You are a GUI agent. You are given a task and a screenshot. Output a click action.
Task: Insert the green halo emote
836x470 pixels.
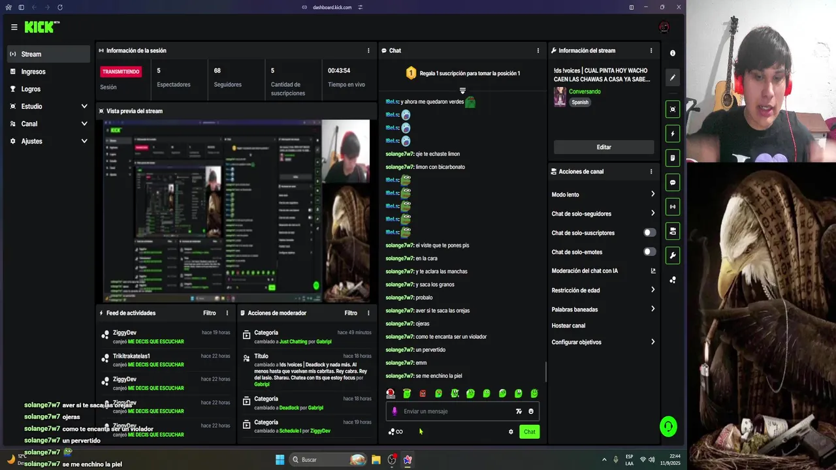pos(407,394)
